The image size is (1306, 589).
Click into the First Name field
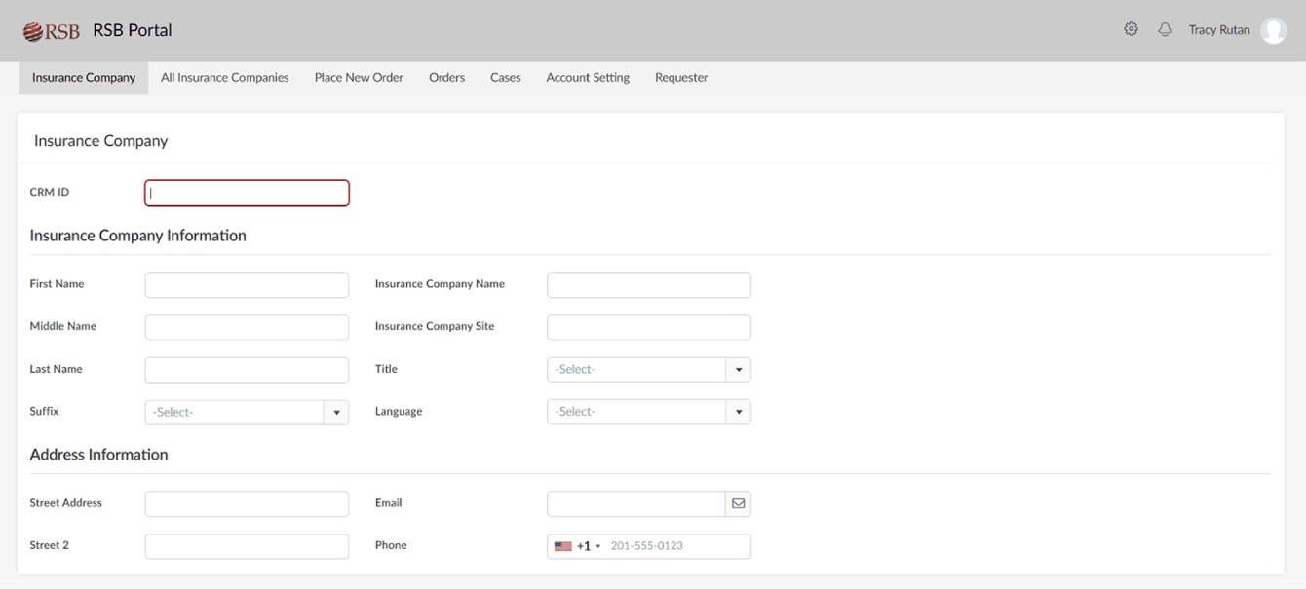247,285
